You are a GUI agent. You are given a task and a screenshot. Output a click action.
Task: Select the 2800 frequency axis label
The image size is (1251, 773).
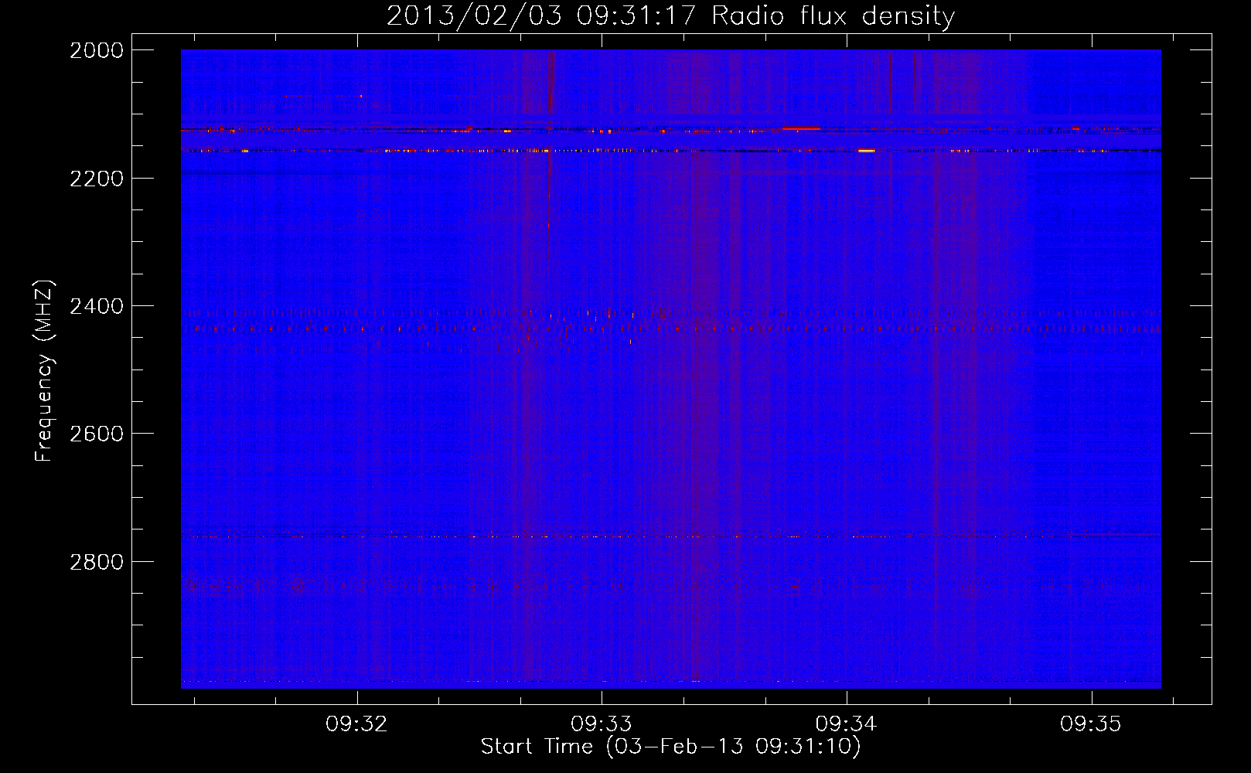point(97,561)
